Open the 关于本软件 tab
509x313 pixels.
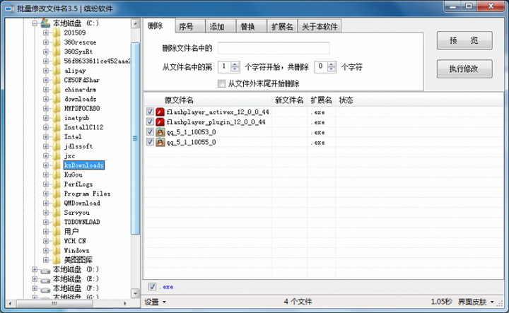click(320, 27)
